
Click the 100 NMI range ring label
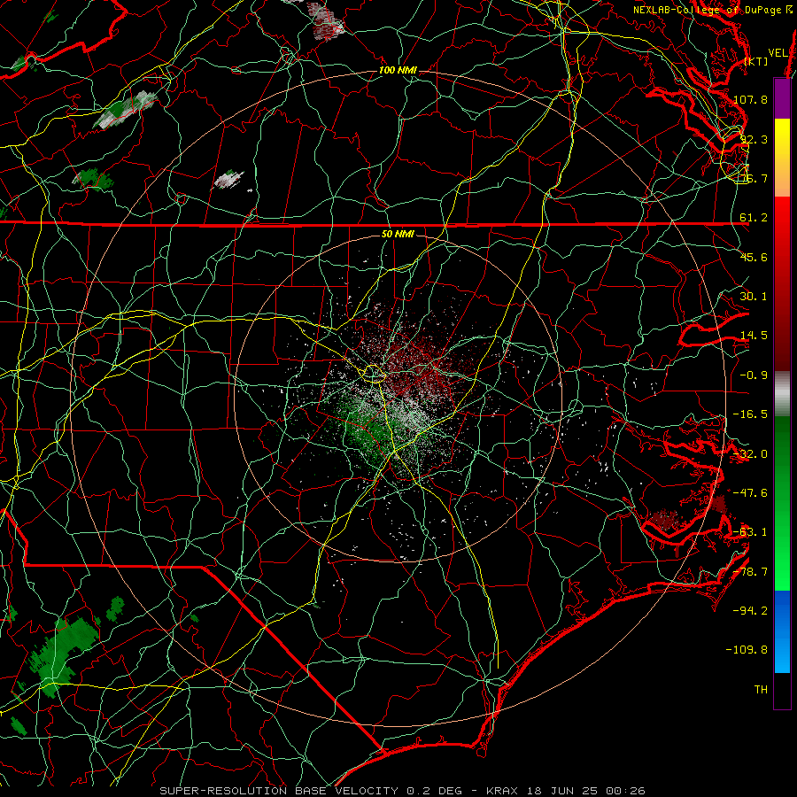pyautogui.click(x=398, y=70)
